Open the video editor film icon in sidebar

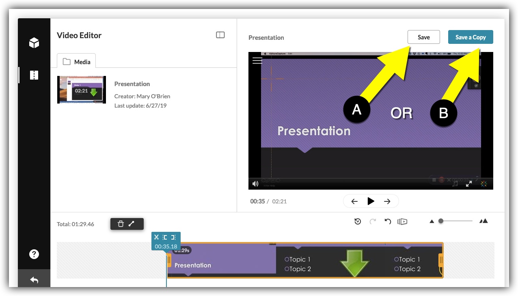tap(34, 75)
